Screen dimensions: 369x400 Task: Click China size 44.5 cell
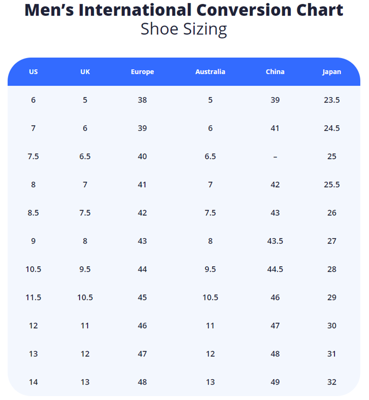pyautogui.click(x=275, y=269)
